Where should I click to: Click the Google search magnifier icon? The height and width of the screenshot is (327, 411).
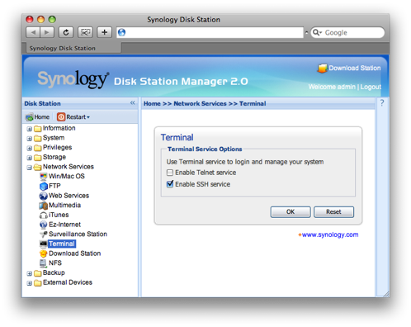click(316, 32)
